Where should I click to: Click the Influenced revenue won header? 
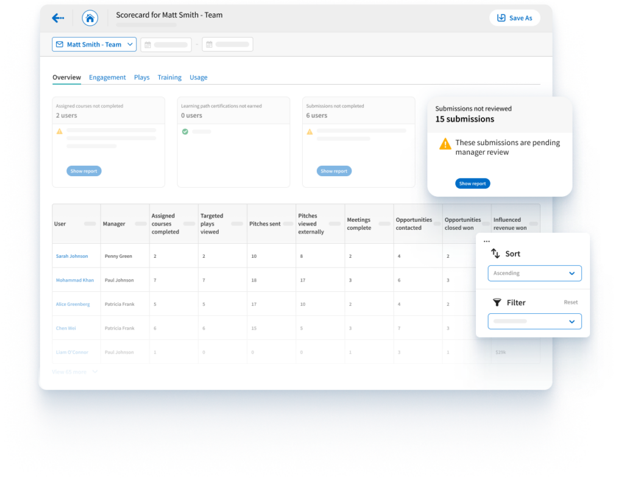tap(516, 224)
